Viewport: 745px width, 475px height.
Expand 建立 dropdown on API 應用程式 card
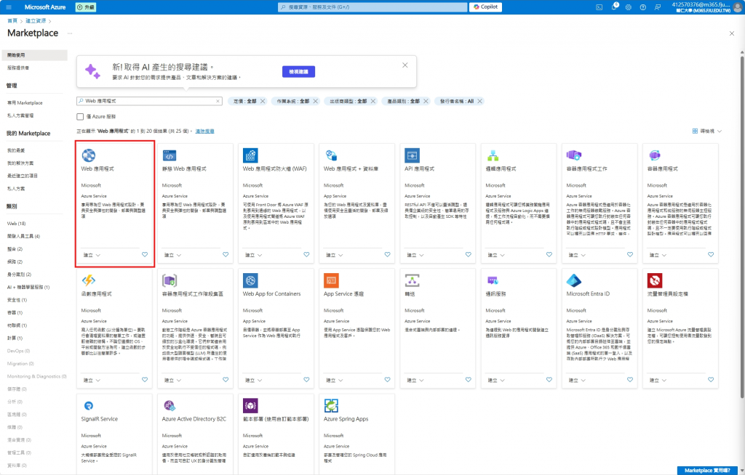coord(415,256)
